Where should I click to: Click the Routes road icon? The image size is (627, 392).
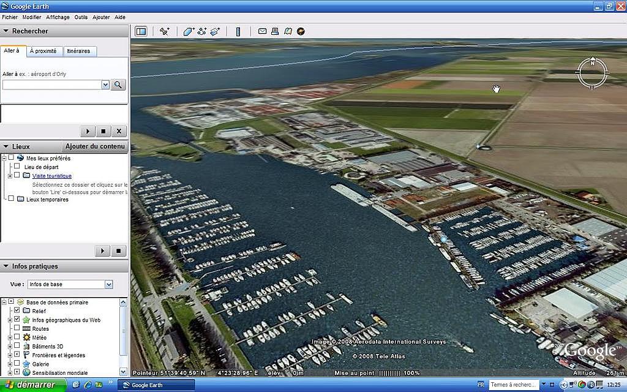click(26, 328)
